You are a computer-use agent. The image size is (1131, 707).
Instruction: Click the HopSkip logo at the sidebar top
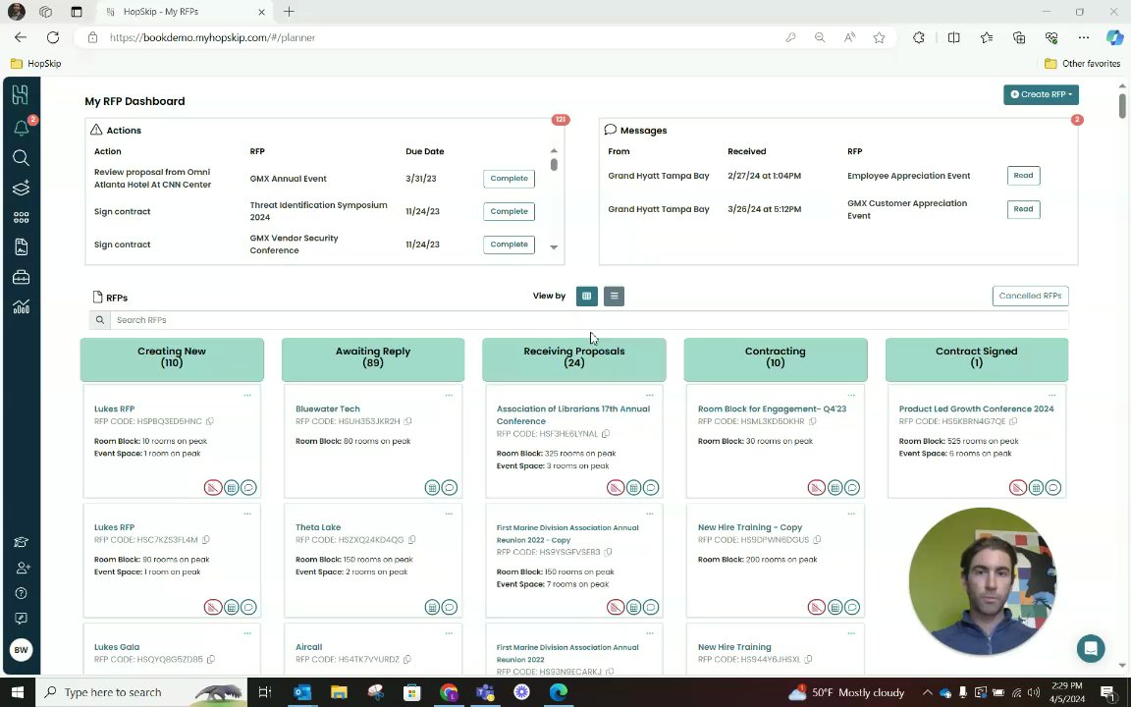(x=21, y=94)
